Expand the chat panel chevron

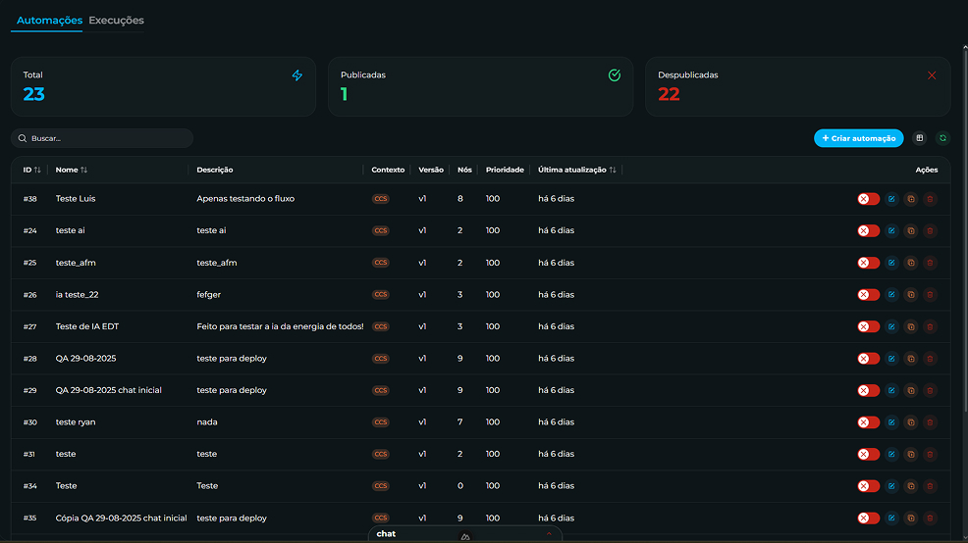(549, 534)
